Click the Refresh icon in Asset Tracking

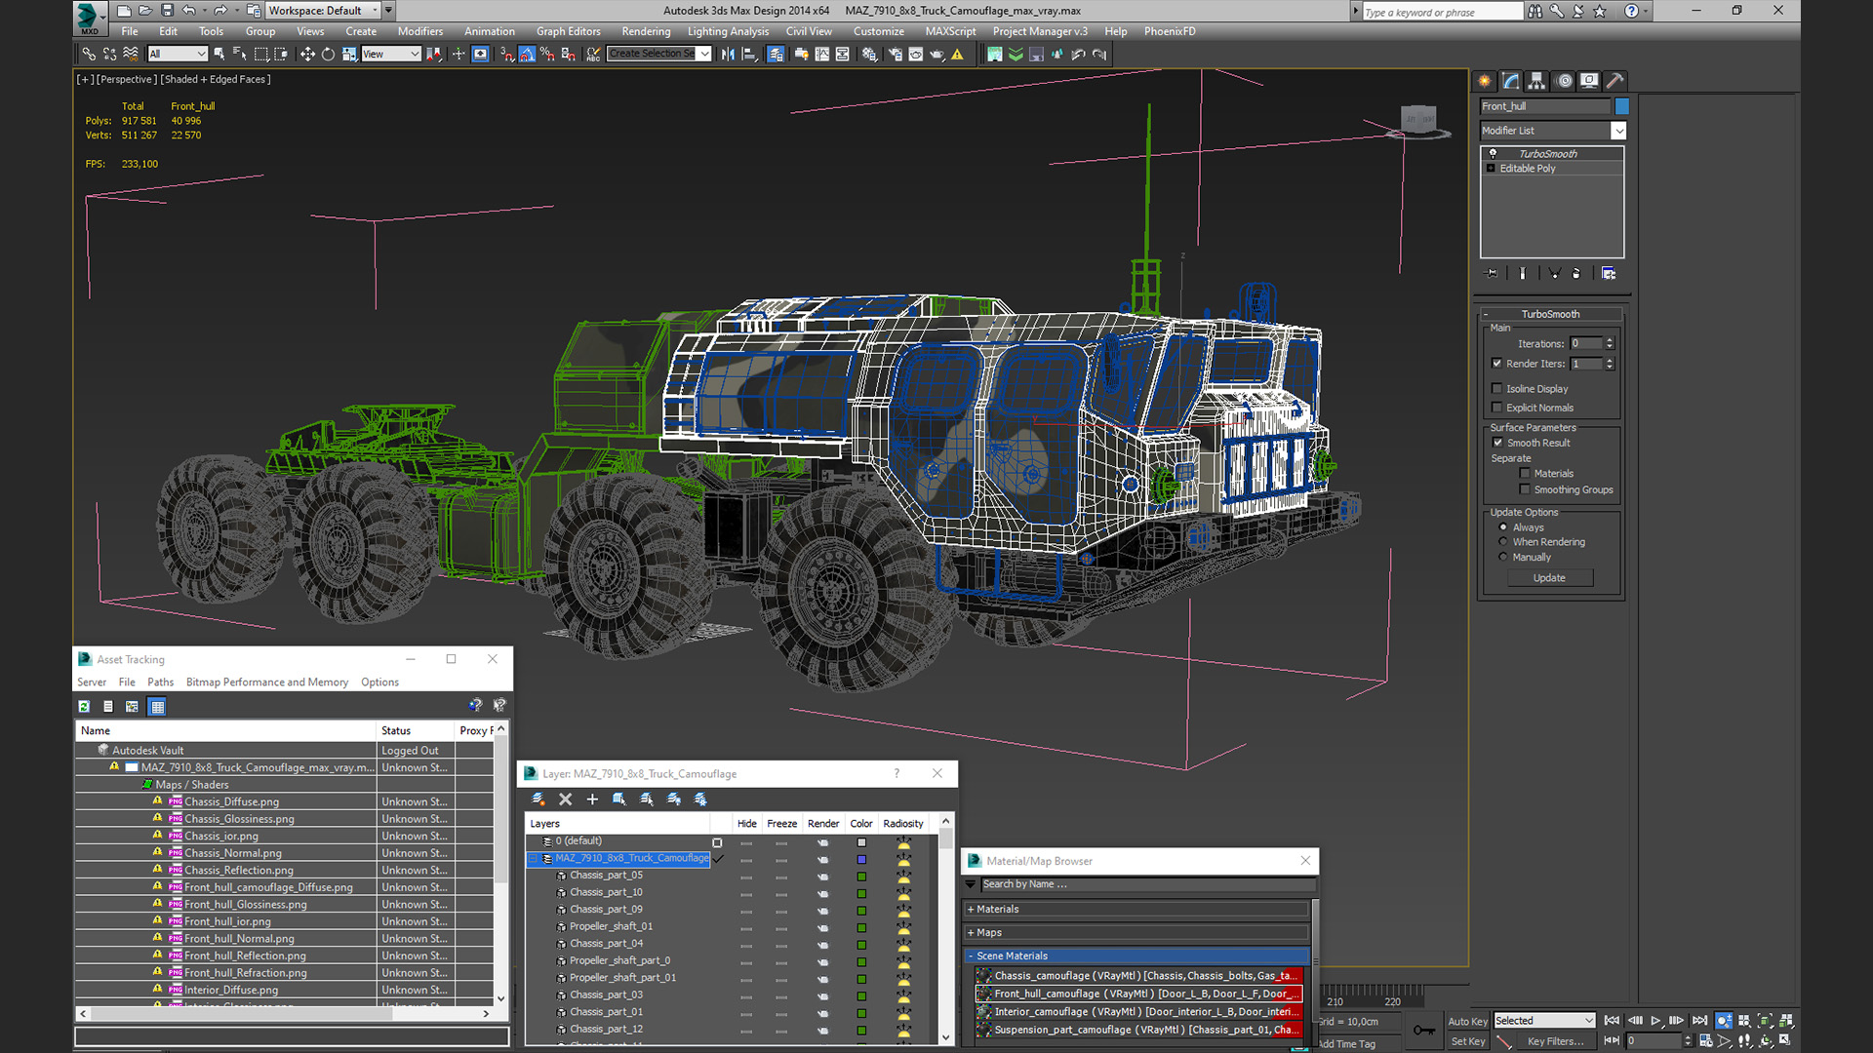pos(84,707)
